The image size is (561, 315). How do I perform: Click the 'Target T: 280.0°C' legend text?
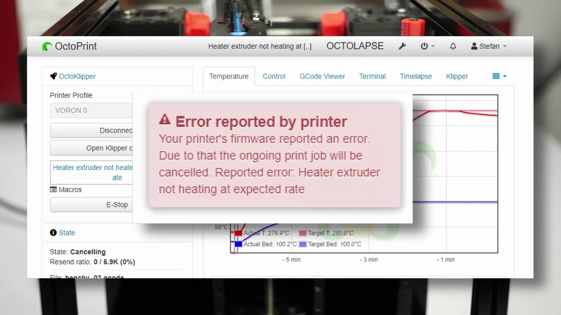(x=331, y=233)
